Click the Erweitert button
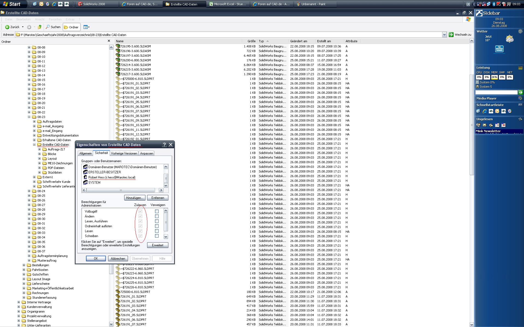 (157, 245)
